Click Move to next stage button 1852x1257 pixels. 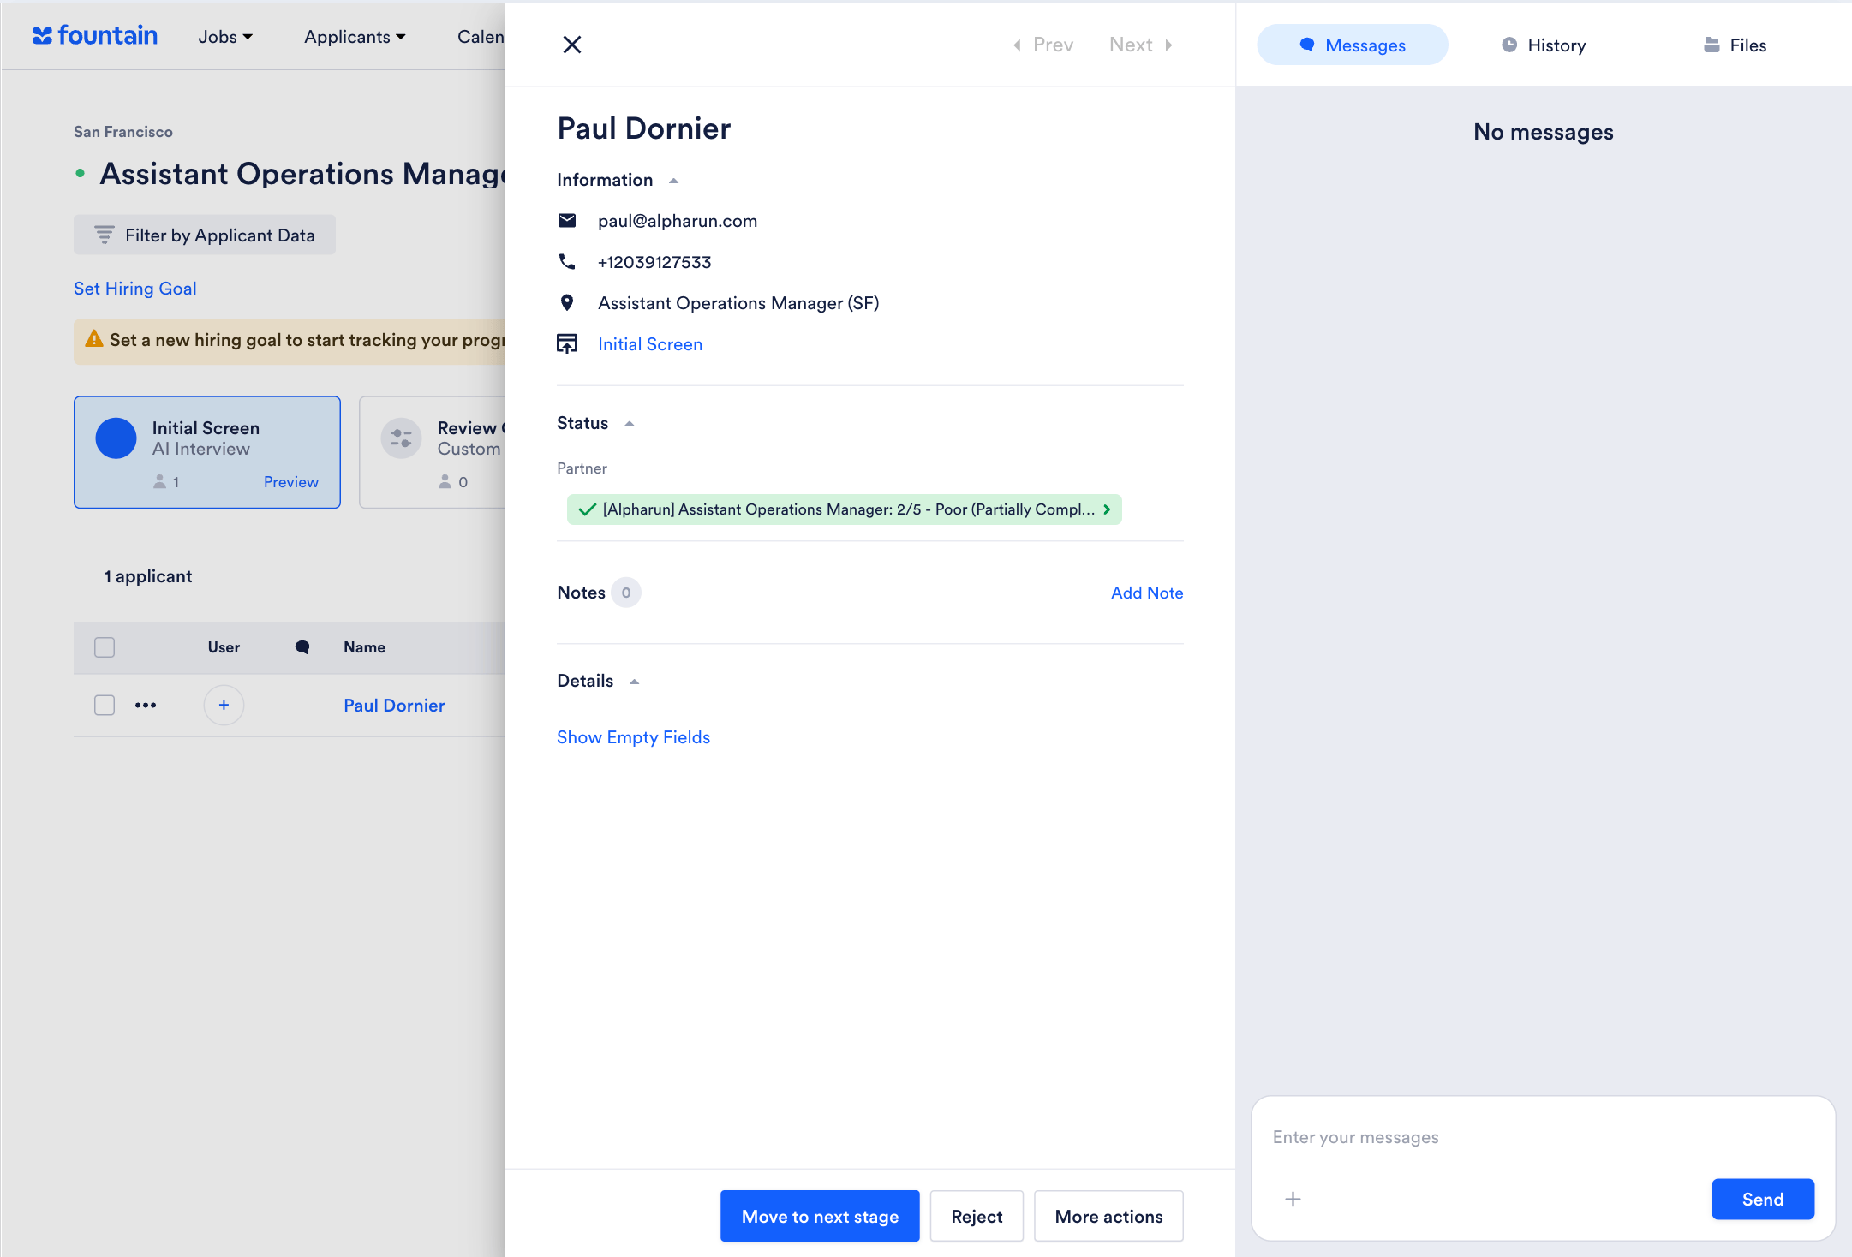tap(819, 1216)
